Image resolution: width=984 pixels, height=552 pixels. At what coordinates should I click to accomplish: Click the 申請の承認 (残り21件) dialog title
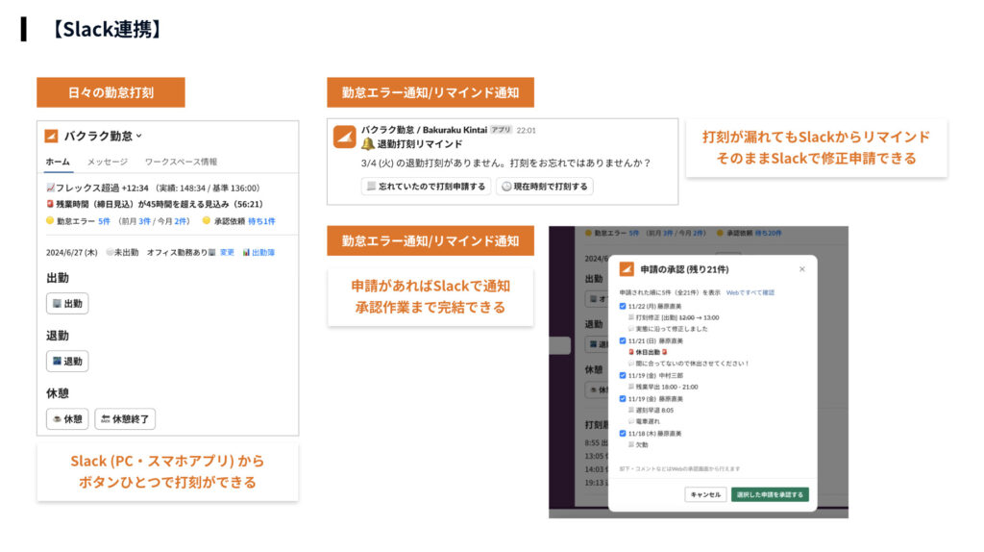click(684, 269)
